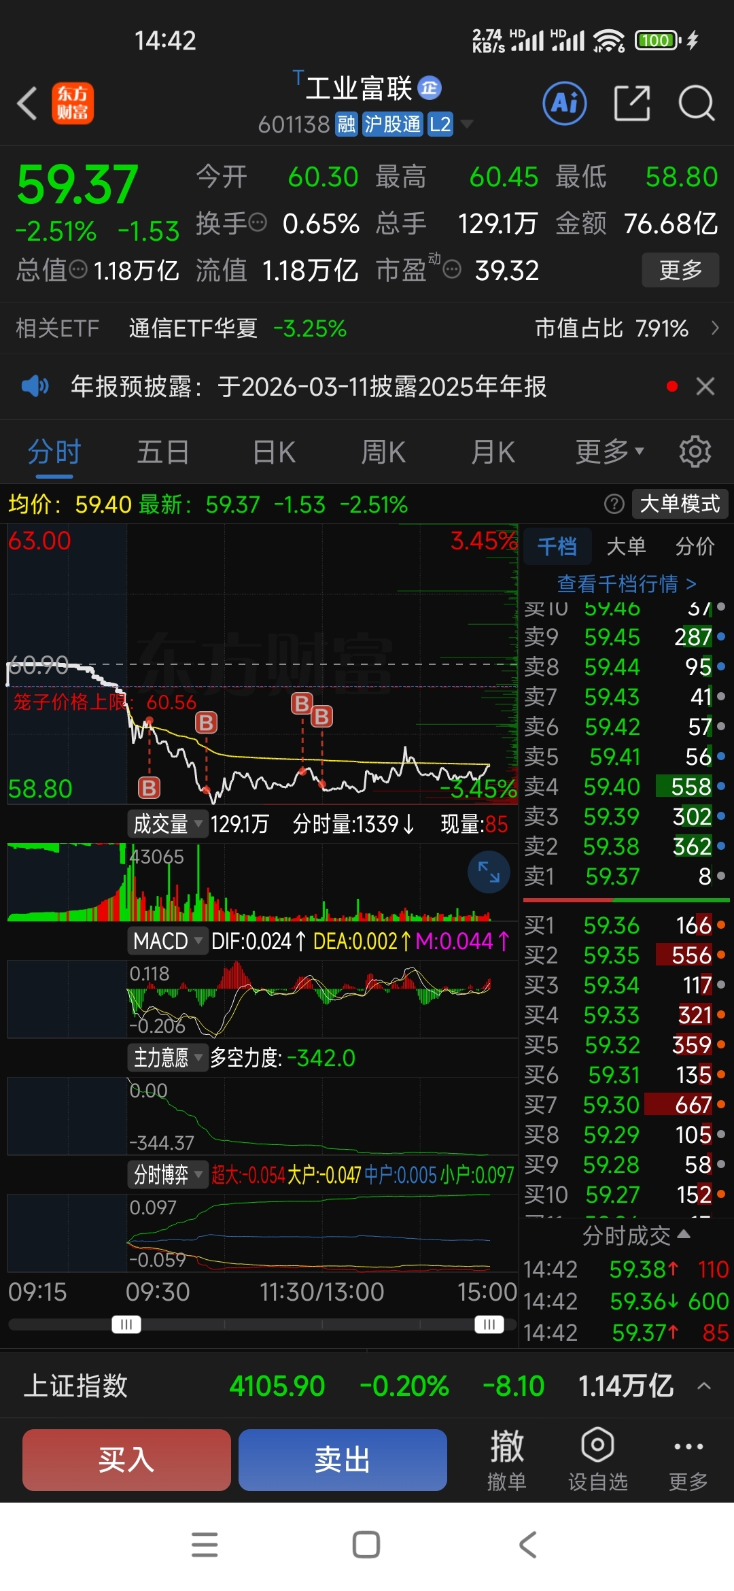Image resolution: width=734 pixels, height=1591 pixels.
Task: Tap the 融 margin badge
Action: (347, 124)
